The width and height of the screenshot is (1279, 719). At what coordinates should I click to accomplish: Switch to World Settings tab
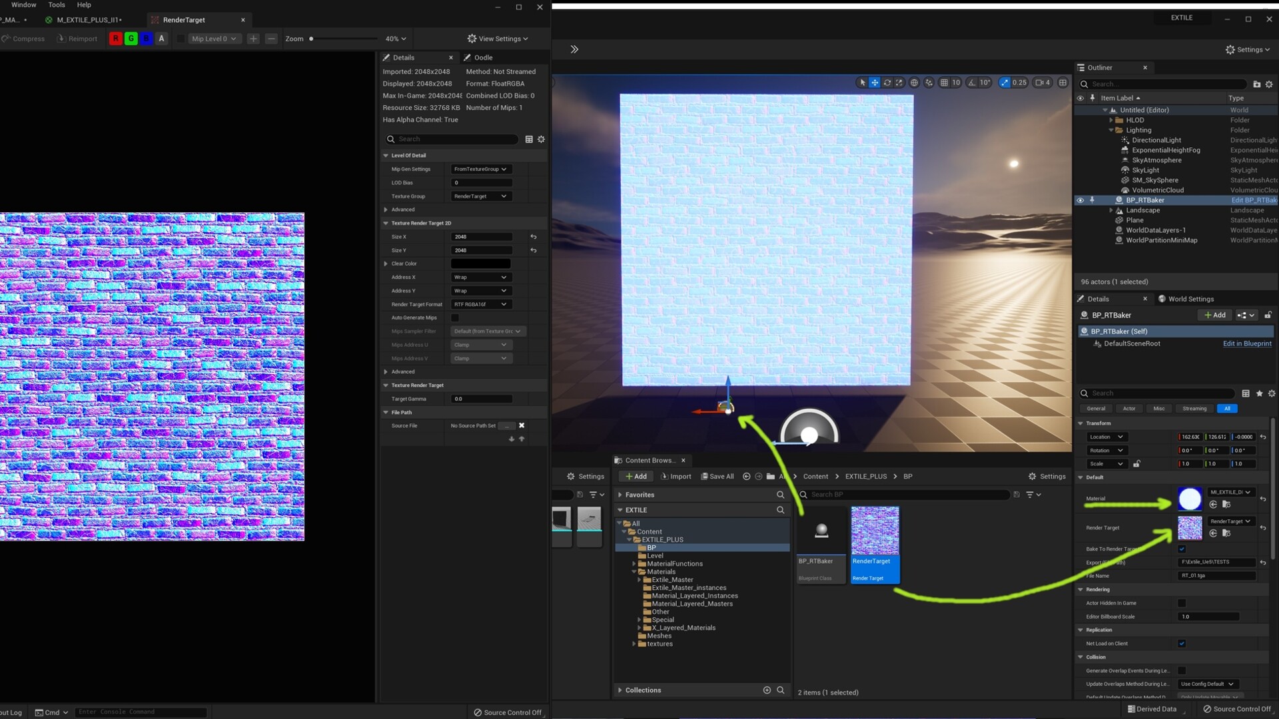point(1186,299)
